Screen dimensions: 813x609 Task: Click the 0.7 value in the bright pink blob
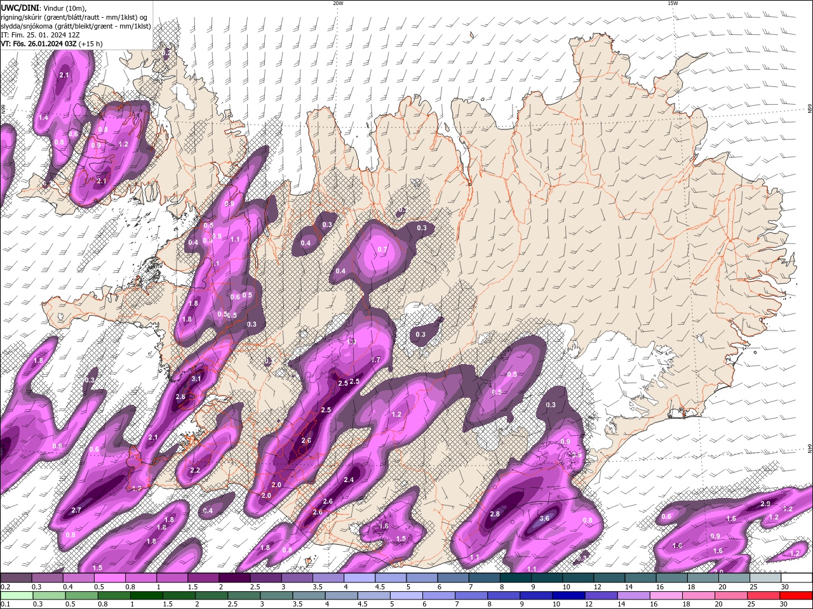click(382, 249)
